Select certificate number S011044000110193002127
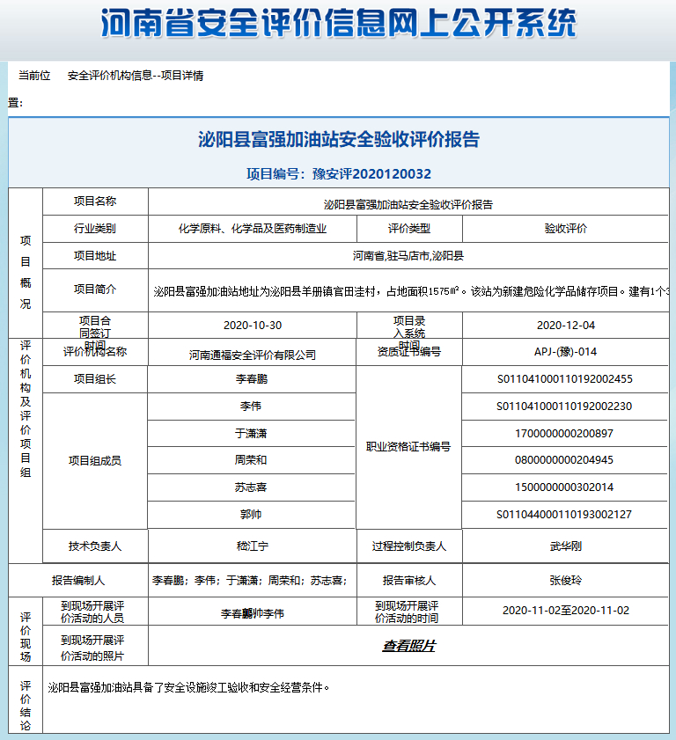This screenshot has width=676, height=740. (x=564, y=515)
